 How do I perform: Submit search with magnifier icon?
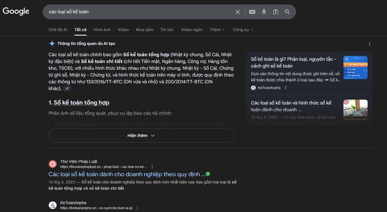(x=287, y=12)
